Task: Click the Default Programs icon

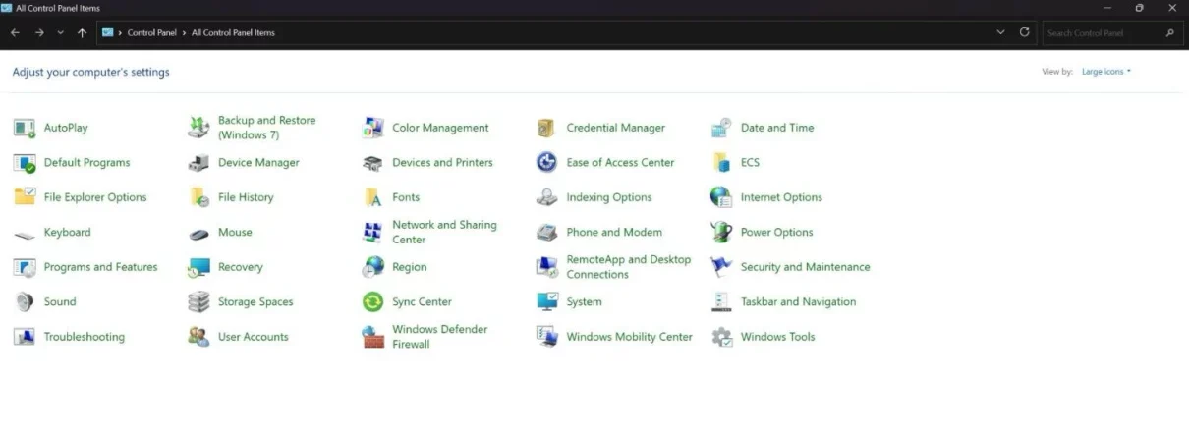Action: tap(25, 163)
